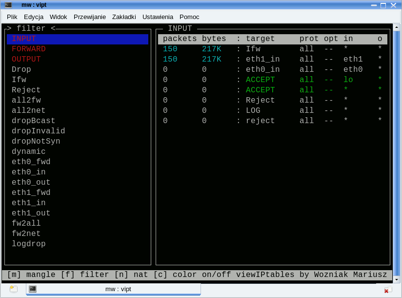Open the Widok menu
This screenshot has width=402, height=298.
(x=59, y=17)
